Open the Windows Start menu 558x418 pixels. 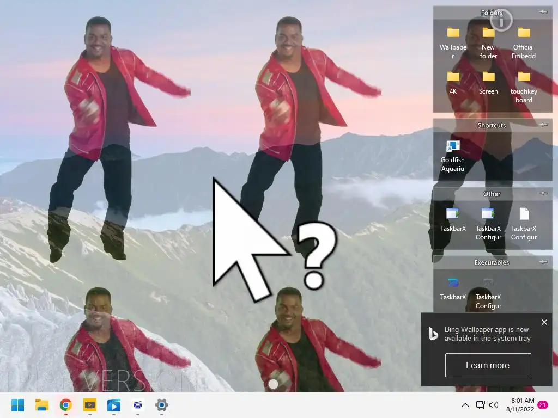click(17, 405)
